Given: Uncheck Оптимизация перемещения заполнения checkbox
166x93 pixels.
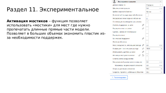Looking at the screenshot, I should pyautogui.click(x=147, y=22).
